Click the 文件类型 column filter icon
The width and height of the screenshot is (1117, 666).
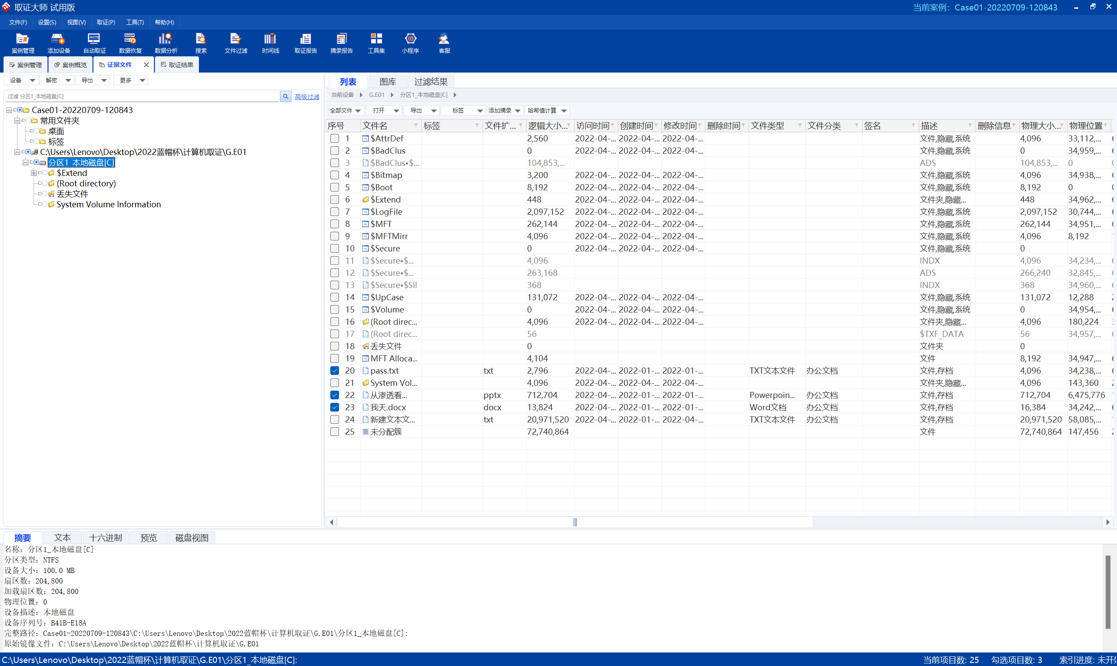coord(800,126)
